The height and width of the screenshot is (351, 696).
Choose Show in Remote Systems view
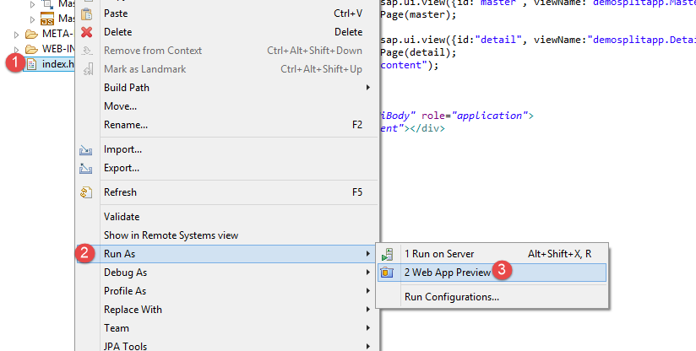171,235
